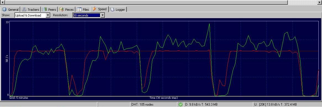Click the Speed tab lightning icon

click(94, 9)
